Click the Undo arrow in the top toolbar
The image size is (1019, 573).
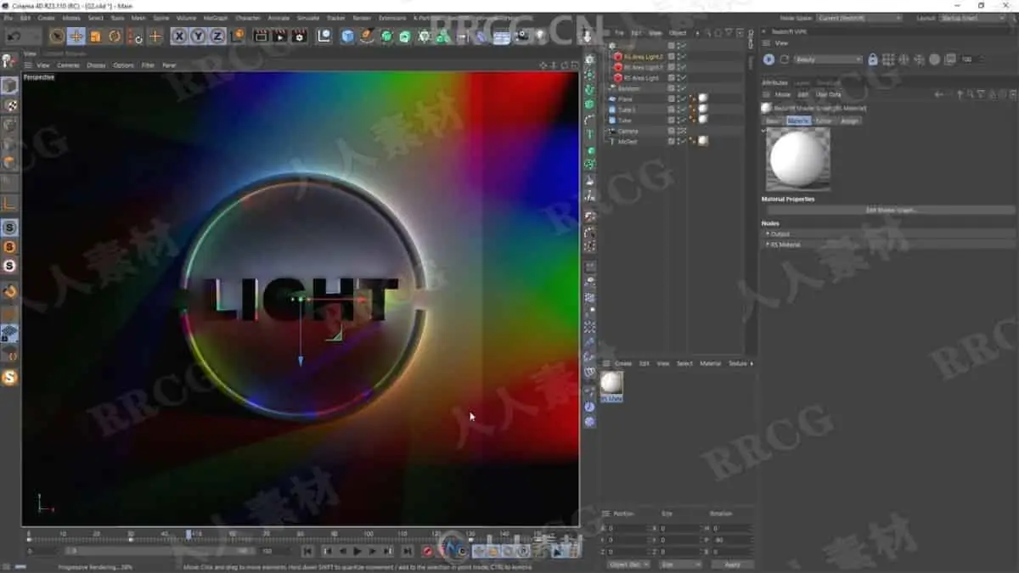click(x=14, y=37)
